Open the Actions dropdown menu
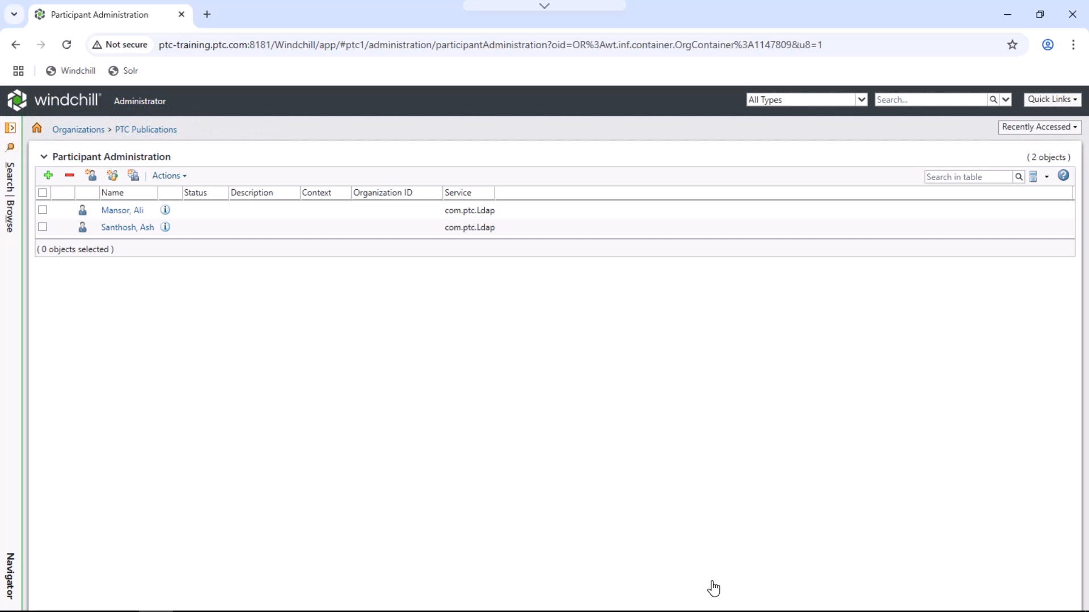The height and width of the screenshot is (612, 1089). (169, 176)
